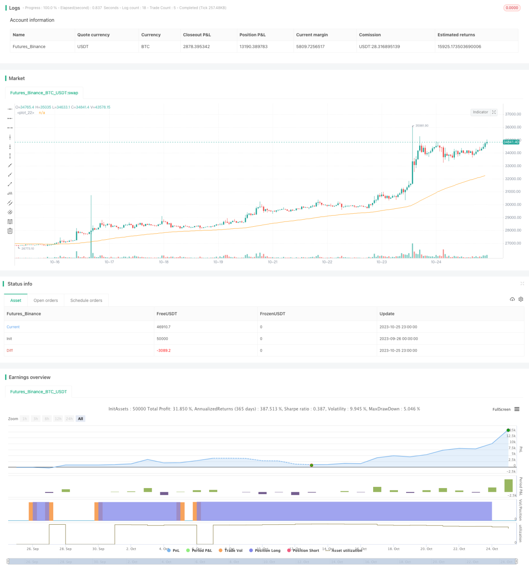
Task: Click the FullScreen button
Action: [x=501, y=409]
